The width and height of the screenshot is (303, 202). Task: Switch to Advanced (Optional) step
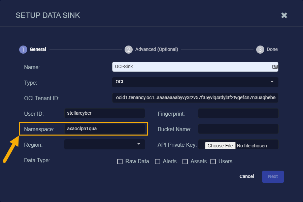point(157,49)
